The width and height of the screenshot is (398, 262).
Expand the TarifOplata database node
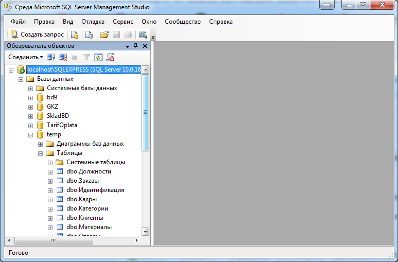pyautogui.click(x=30, y=126)
